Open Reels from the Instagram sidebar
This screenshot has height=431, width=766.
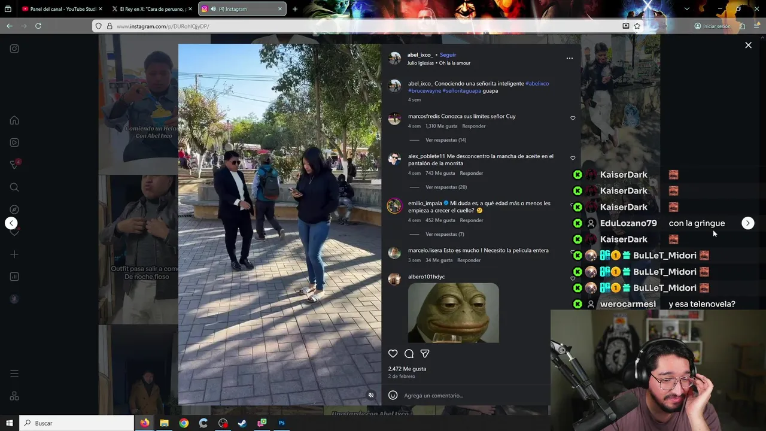(14, 142)
